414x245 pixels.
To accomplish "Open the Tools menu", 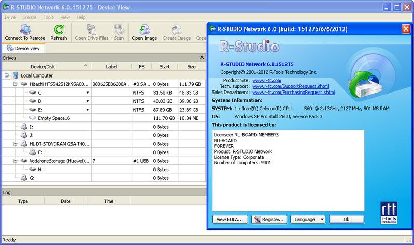I will (49, 17).
